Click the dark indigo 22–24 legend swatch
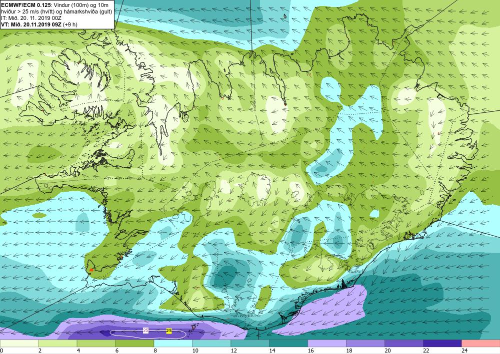 click(x=442, y=344)
